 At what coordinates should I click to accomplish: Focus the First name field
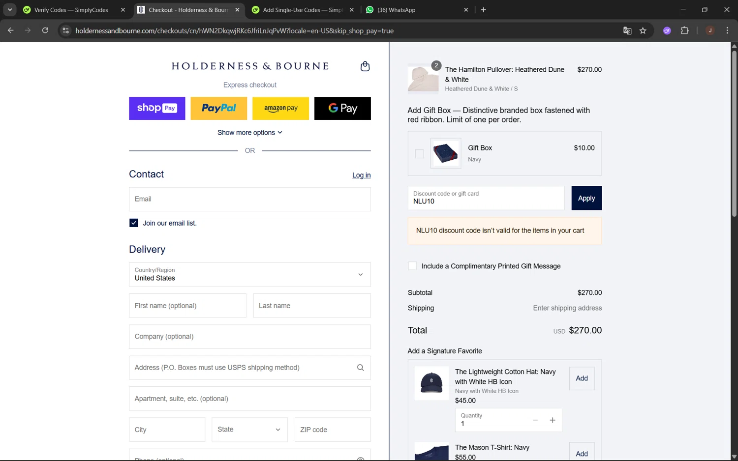[187, 306]
